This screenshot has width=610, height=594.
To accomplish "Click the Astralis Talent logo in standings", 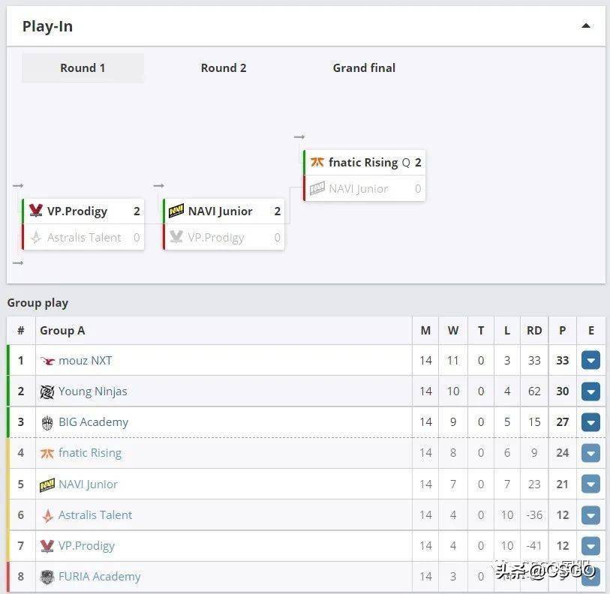I will pyautogui.click(x=47, y=515).
